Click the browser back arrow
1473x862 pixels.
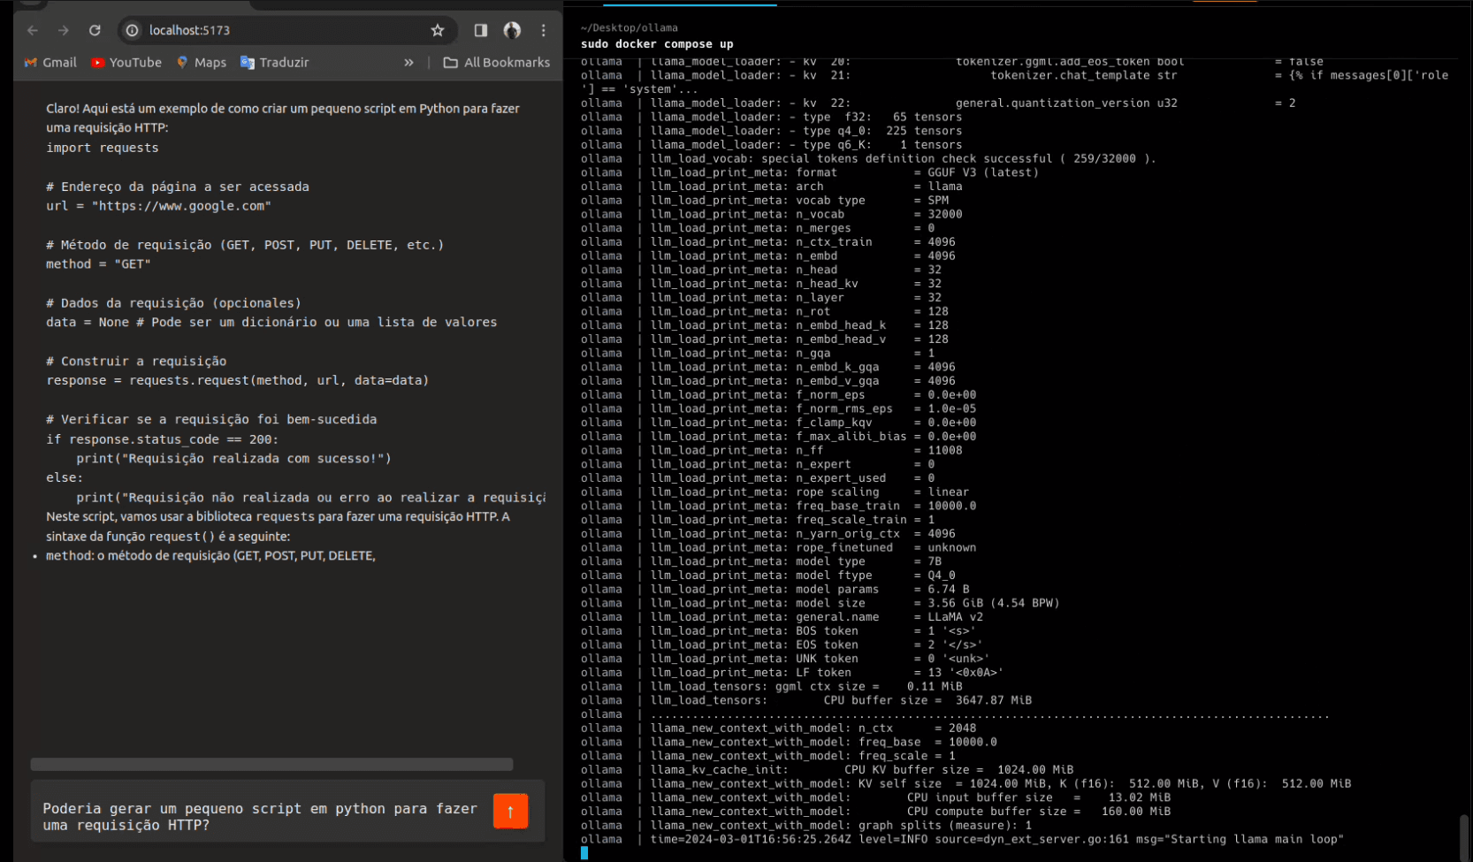(x=33, y=30)
